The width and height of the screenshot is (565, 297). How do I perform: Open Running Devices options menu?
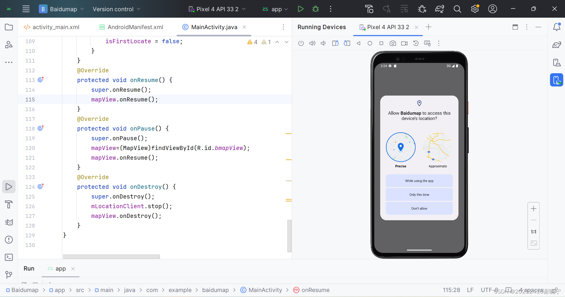tap(527, 27)
